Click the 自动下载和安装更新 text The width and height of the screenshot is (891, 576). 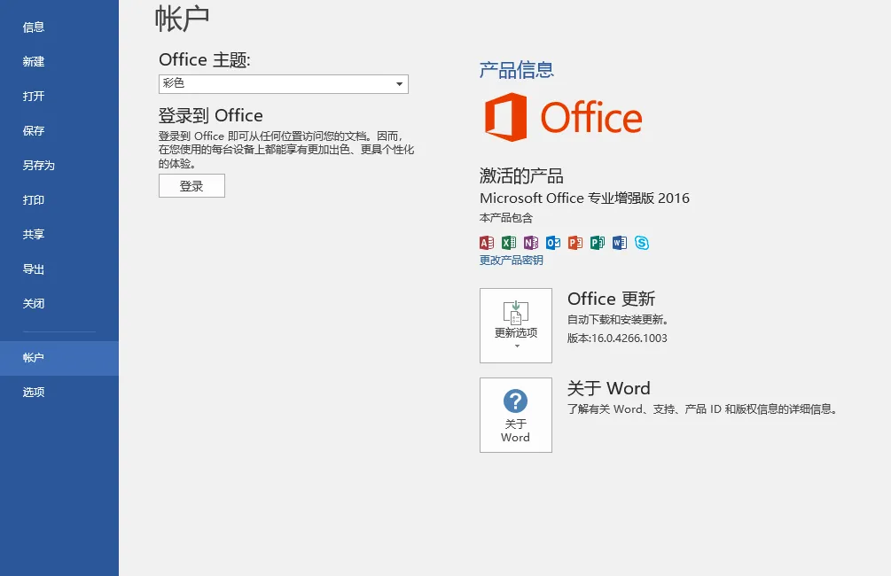coord(618,320)
